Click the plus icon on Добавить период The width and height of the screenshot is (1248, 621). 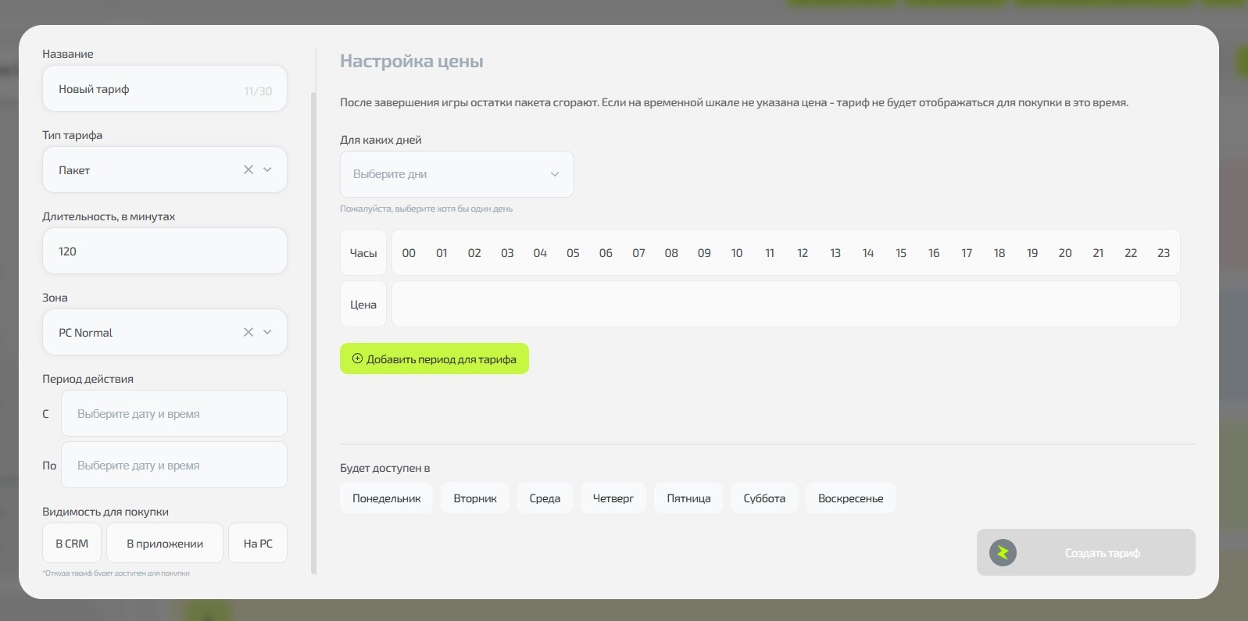[357, 359]
